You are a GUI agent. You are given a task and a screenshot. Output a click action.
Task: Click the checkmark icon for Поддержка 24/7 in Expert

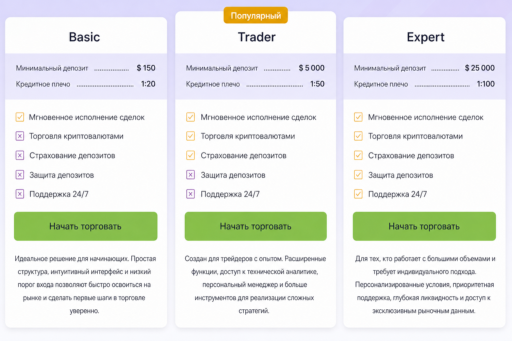(358, 194)
